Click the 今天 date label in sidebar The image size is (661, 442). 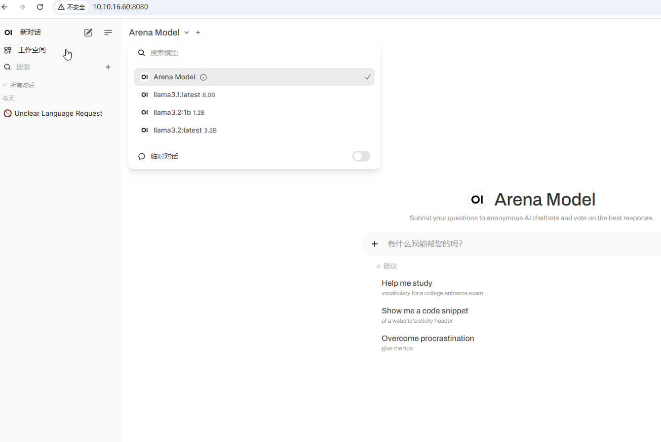coord(8,99)
